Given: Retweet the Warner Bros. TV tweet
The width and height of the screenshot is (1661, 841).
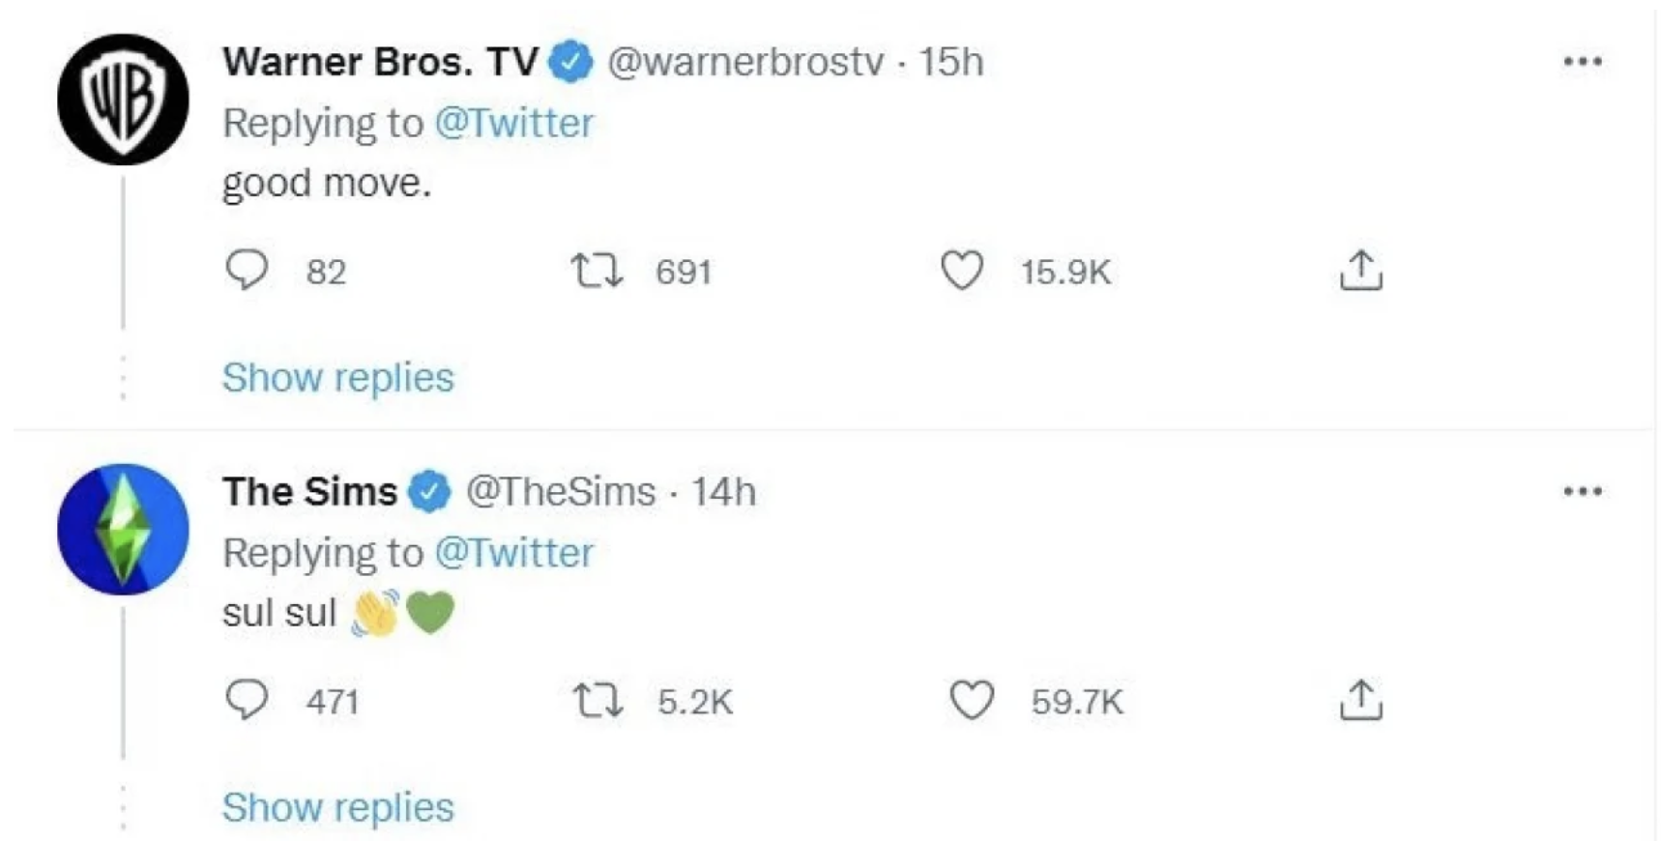Looking at the screenshot, I should pos(597,271).
